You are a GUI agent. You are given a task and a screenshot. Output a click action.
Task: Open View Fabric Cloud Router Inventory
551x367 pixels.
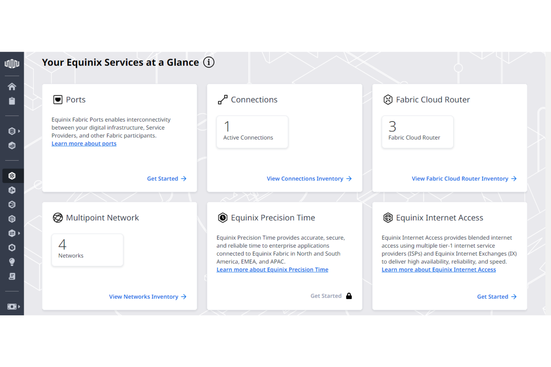[x=460, y=178]
